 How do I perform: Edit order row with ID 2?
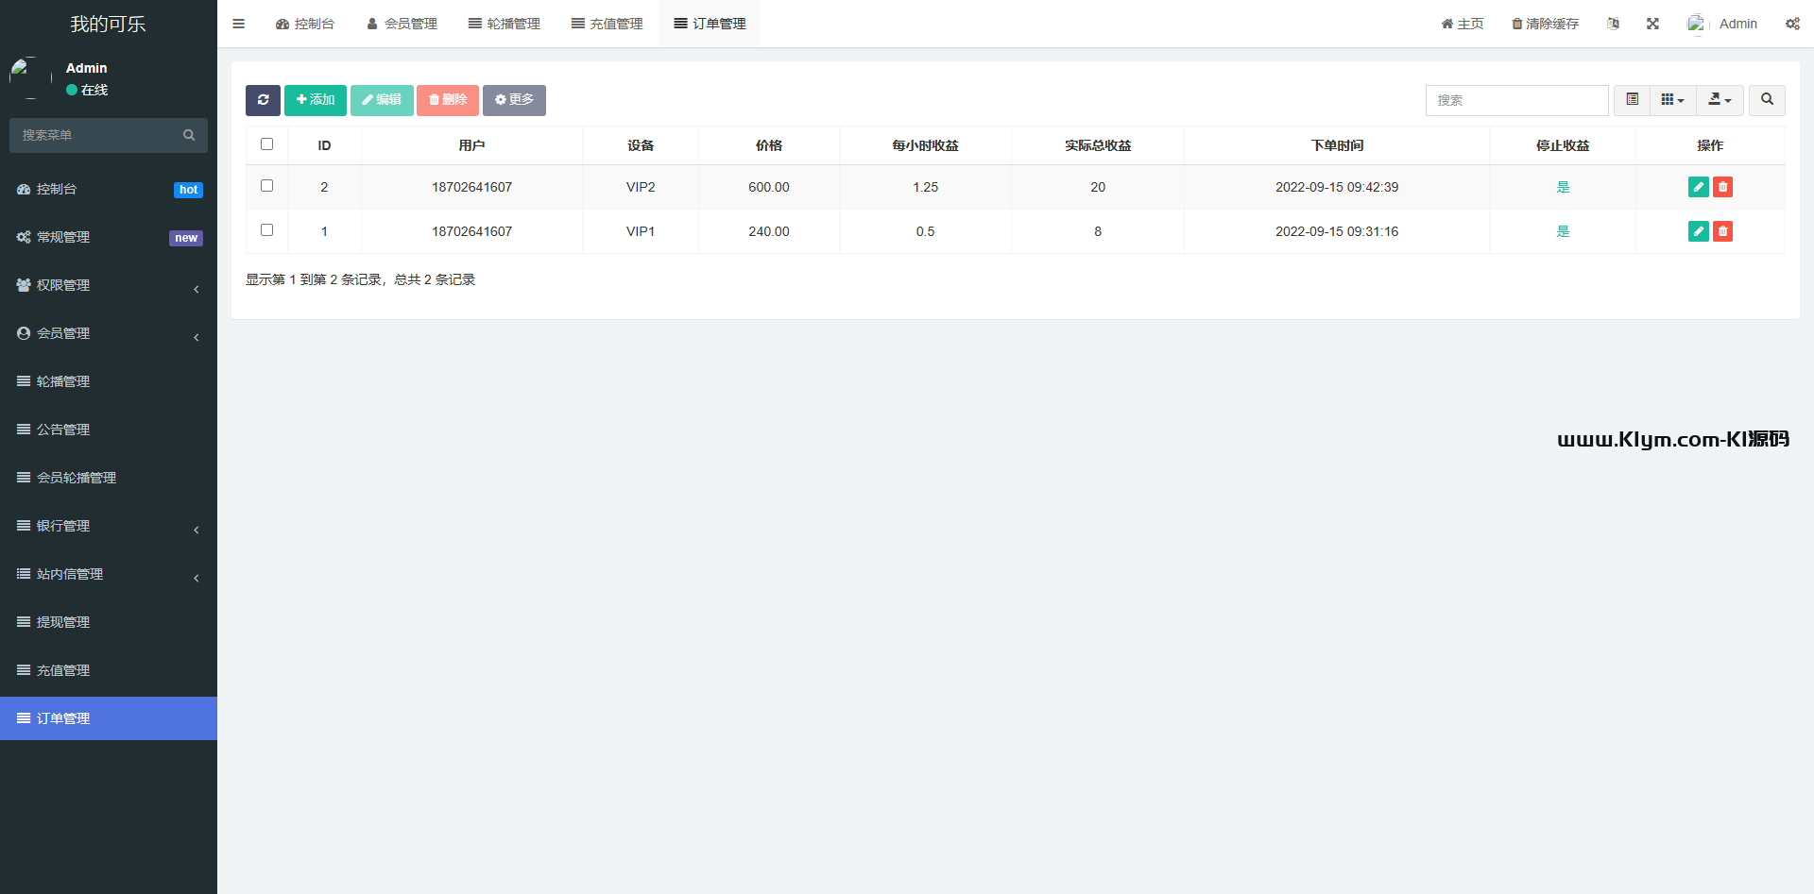[x=1698, y=187]
